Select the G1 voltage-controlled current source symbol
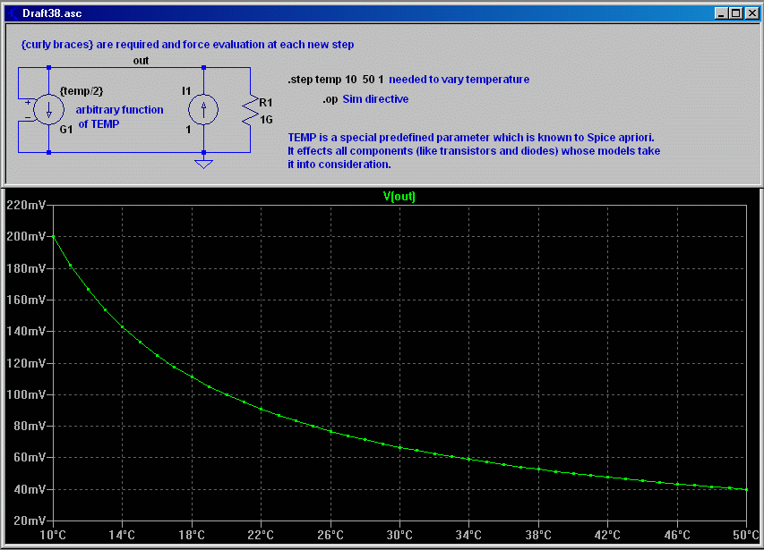This screenshot has width=764, height=550. pos(48,110)
